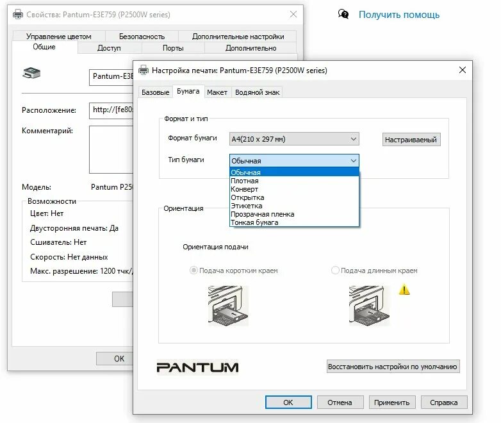Click the Настраиваемый button
The height and width of the screenshot is (423, 501).
[x=411, y=140]
